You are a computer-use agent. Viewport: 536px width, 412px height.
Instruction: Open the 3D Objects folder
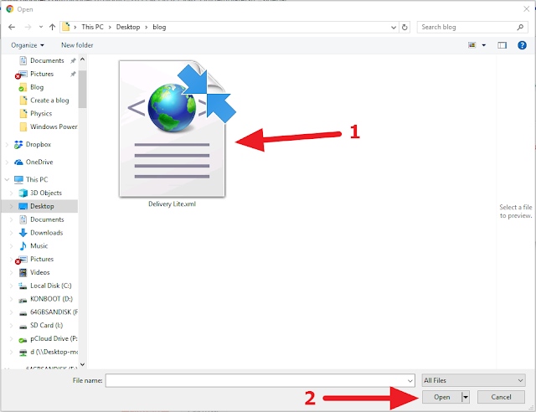tap(46, 193)
